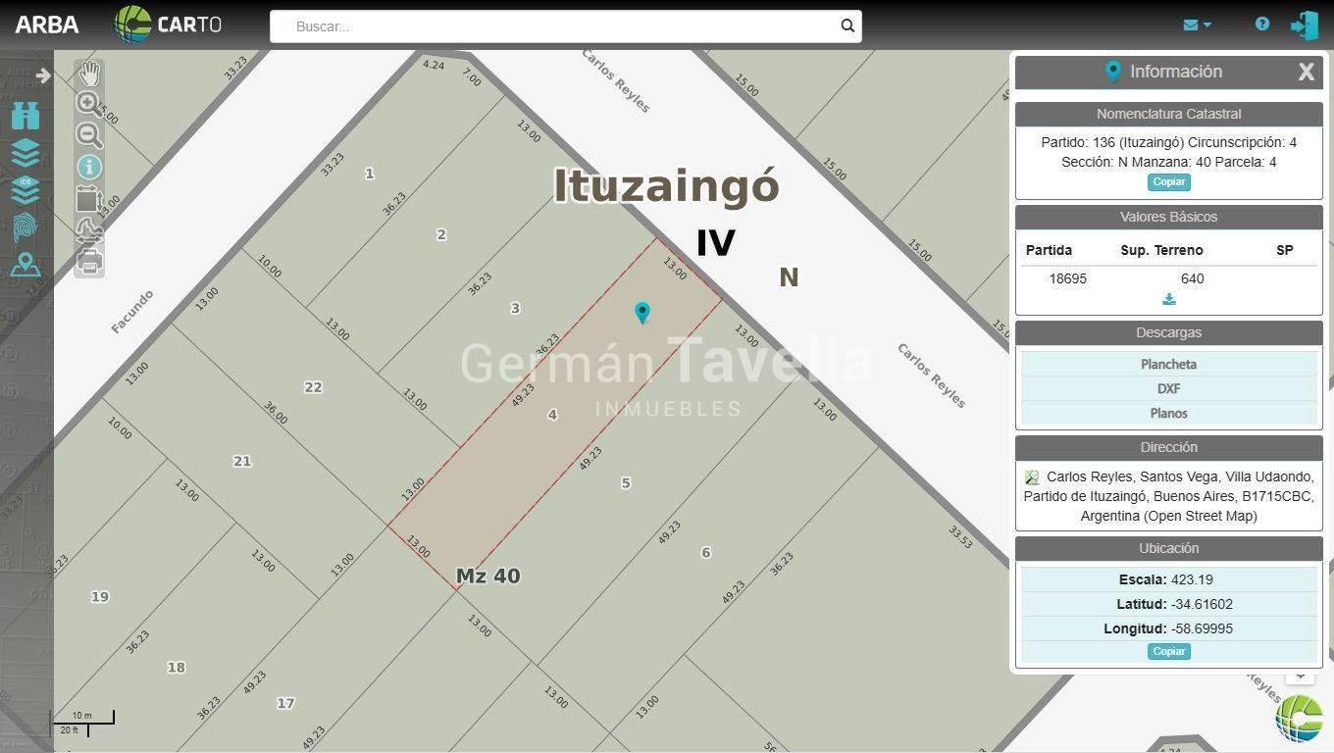Expand the sidebar with the arrow
Screen dimensions: 1334x753
[x=43, y=75]
